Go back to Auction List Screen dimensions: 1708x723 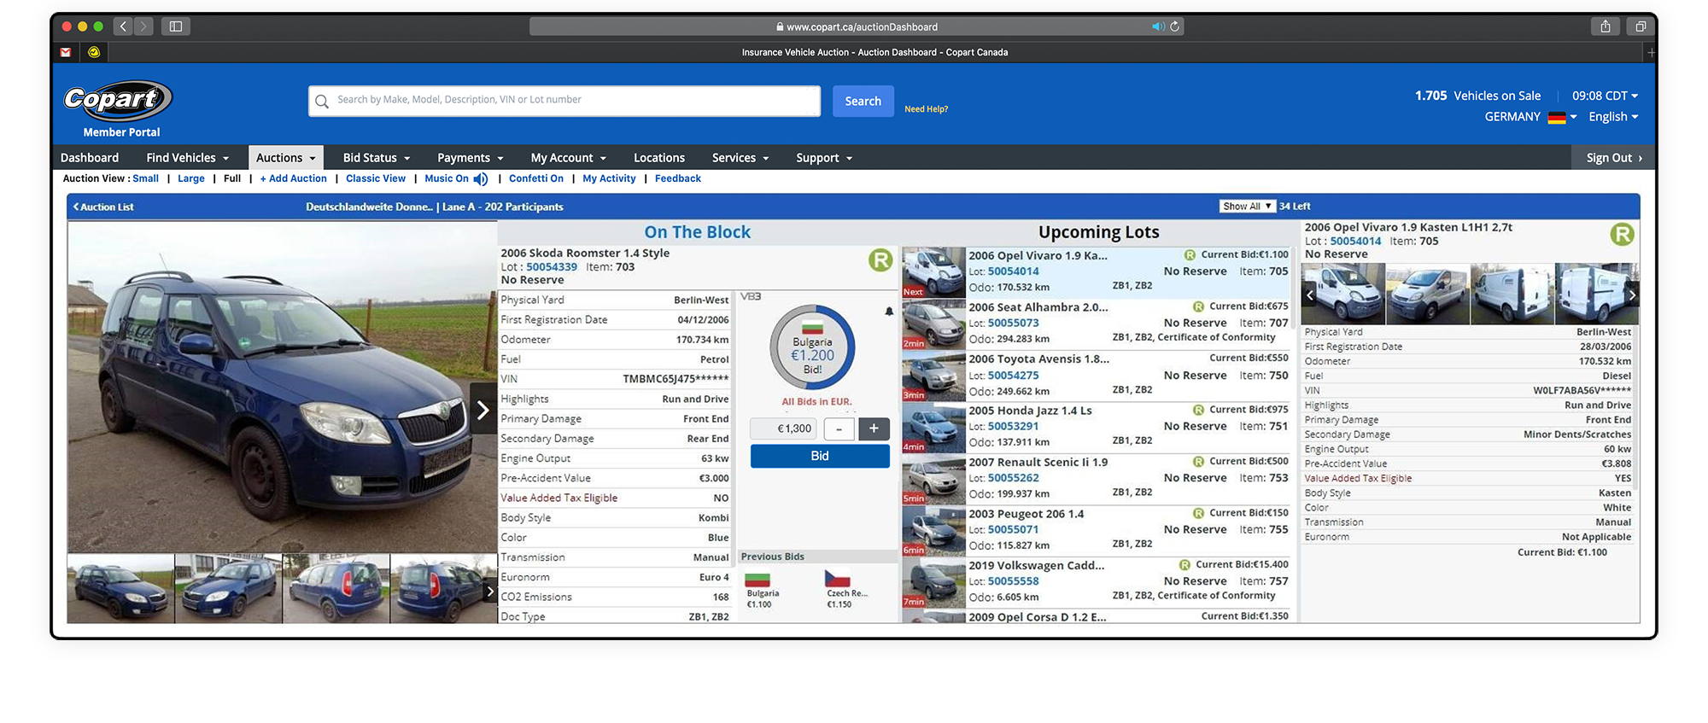[x=103, y=207]
